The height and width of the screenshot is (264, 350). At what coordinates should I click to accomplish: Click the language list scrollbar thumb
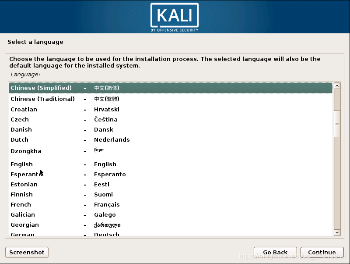click(337, 124)
